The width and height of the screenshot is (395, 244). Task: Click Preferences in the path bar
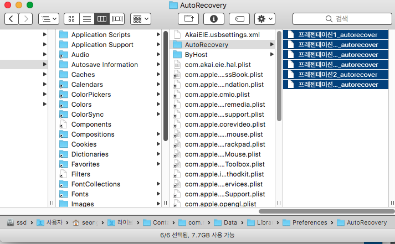pos(305,222)
